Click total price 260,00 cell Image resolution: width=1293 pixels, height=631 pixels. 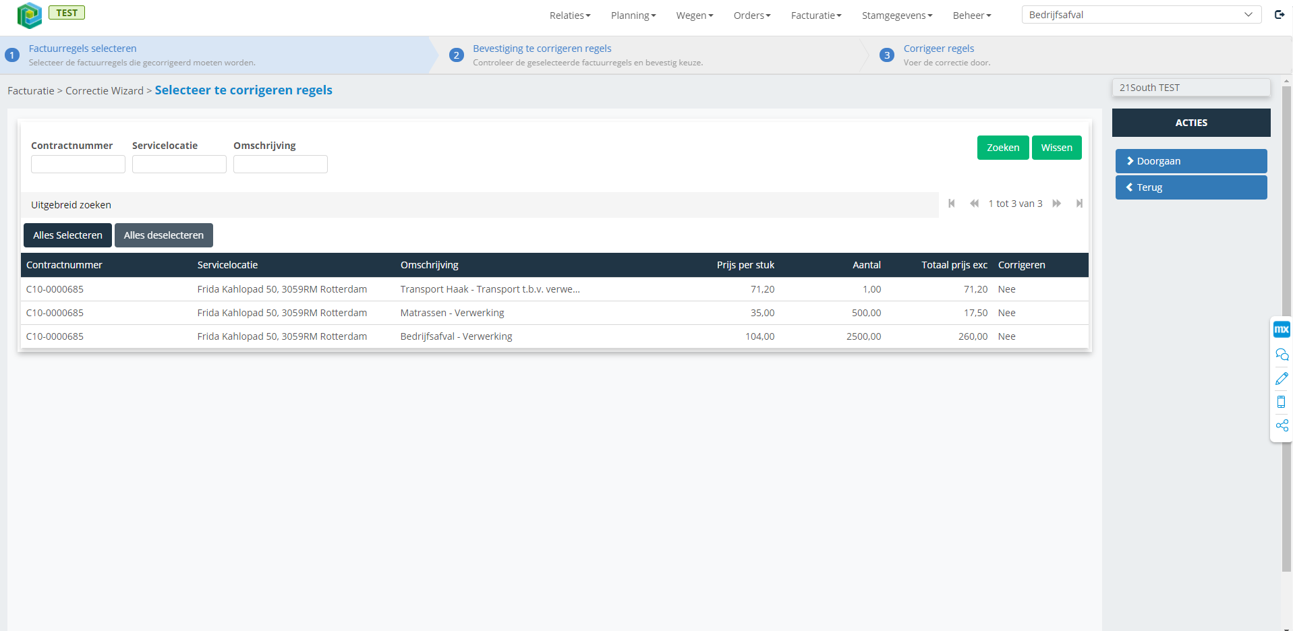(x=973, y=336)
